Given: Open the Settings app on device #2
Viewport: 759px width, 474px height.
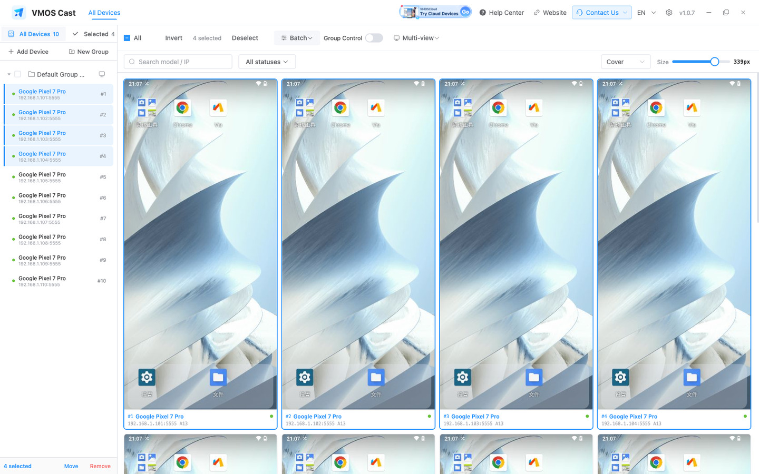Looking at the screenshot, I should click(x=305, y=377).
